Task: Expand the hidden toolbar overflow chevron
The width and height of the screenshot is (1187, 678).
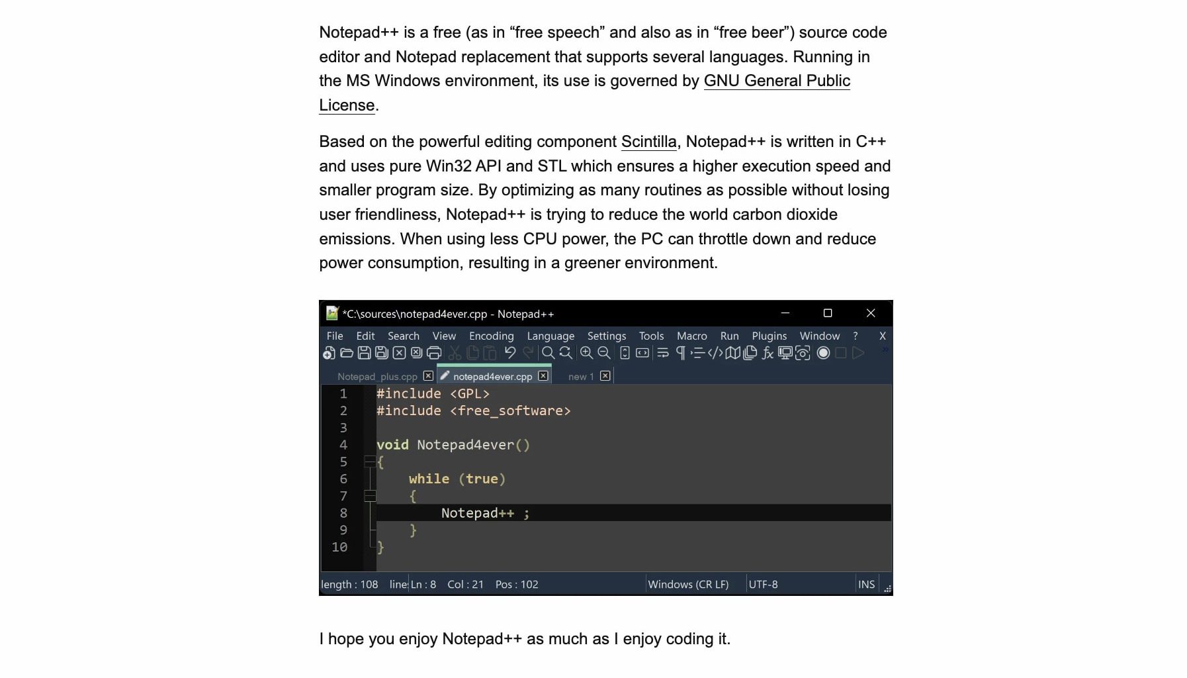Action: (885, 349)
